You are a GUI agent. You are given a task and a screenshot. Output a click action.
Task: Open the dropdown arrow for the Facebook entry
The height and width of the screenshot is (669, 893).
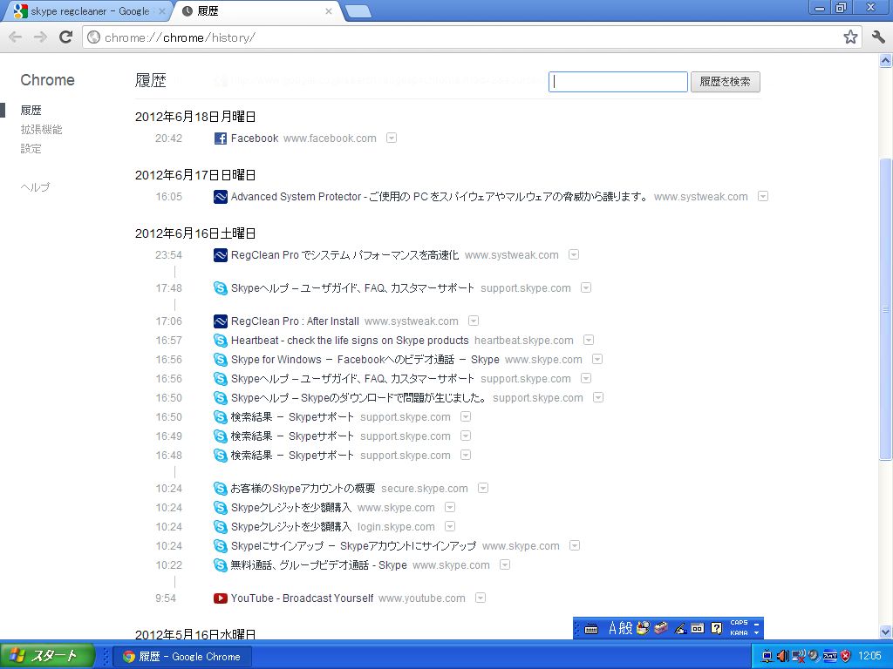392,139
